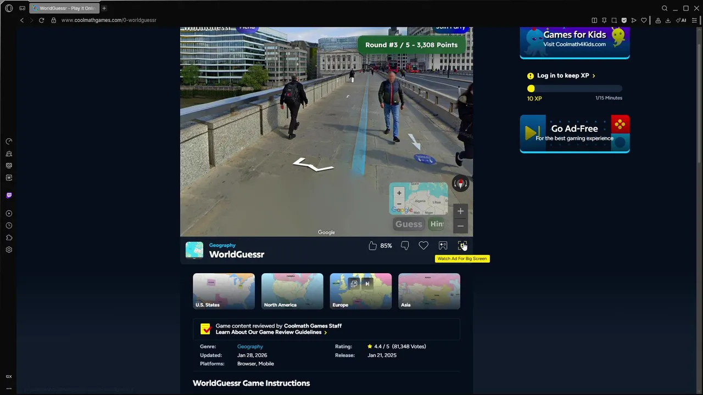Open the Asia game thumbnail
This screenshot has width=703, height=395.
click(429, 291)
